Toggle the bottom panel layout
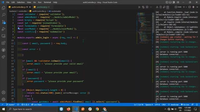Viewport: 200px width, 112px height. point(170,2)
